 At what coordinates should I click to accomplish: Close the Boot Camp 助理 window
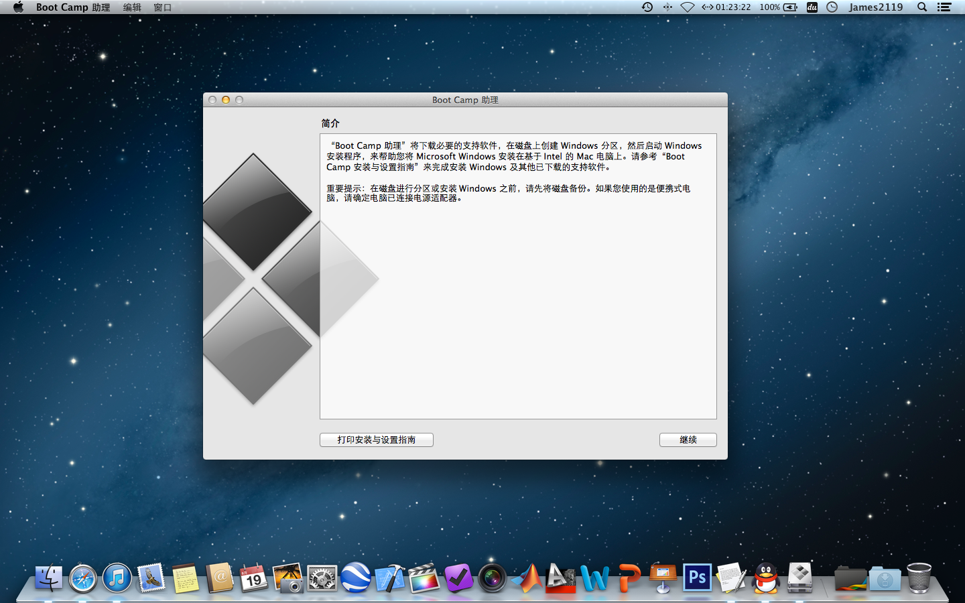coord(212,100)
